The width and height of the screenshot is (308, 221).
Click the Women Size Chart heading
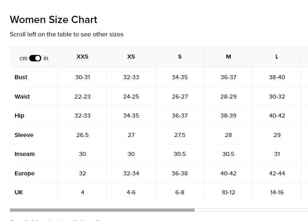53,19
